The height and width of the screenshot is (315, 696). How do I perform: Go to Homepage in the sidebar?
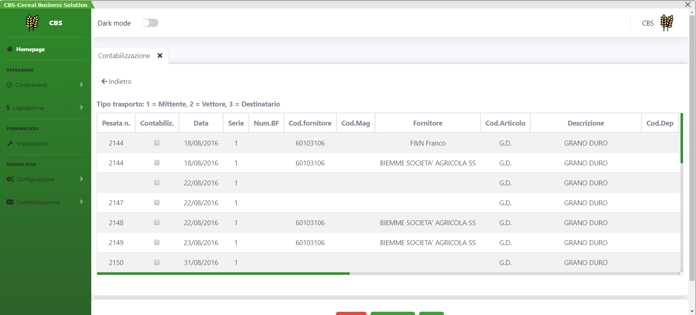[31, 49]
